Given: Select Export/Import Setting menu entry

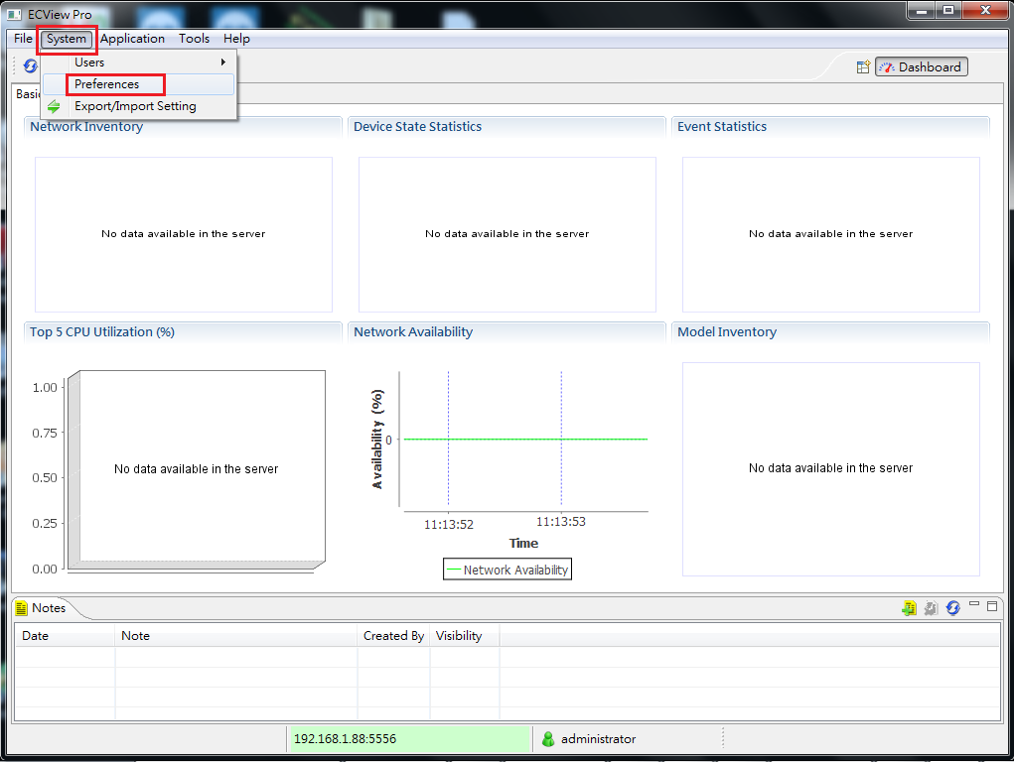Looking at the screenshot, I should pyautogui.click(x=138, y=106).
